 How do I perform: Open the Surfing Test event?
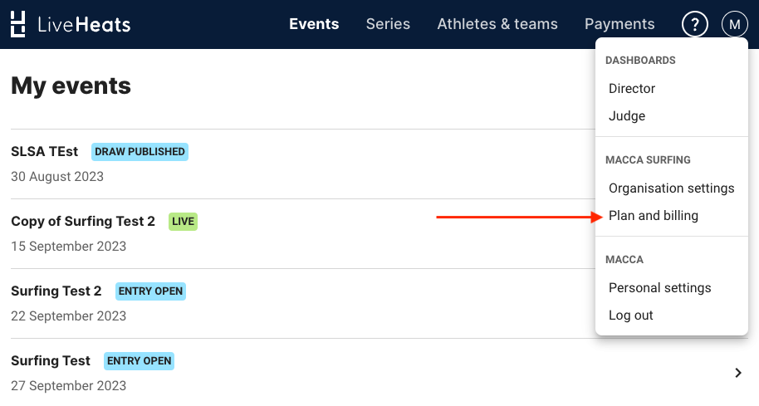51,360
